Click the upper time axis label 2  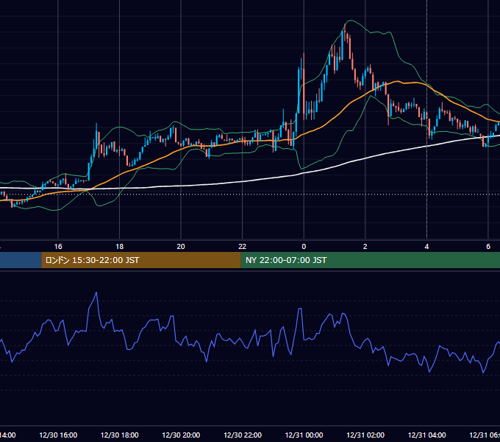point(365,247)
